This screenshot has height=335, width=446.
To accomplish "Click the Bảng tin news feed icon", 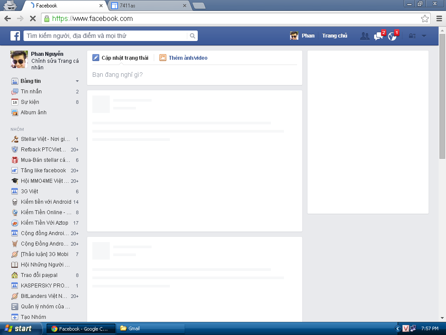I will tap(15, 81).
